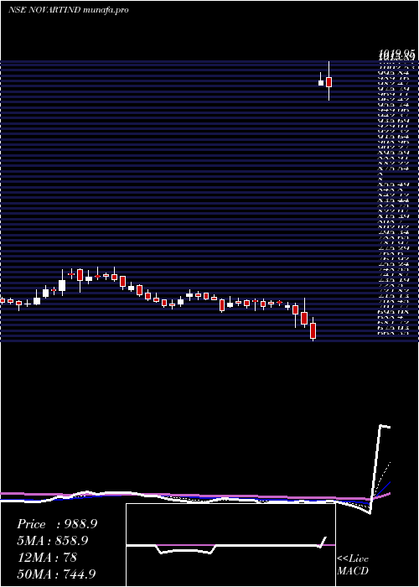Image resolution: width=419 pixels, height=587 pixels.
Task: Click the peak of the white moving-average spike
Action: [381, 426]
